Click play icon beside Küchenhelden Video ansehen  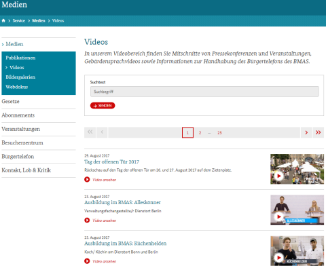tap(87, 261)
